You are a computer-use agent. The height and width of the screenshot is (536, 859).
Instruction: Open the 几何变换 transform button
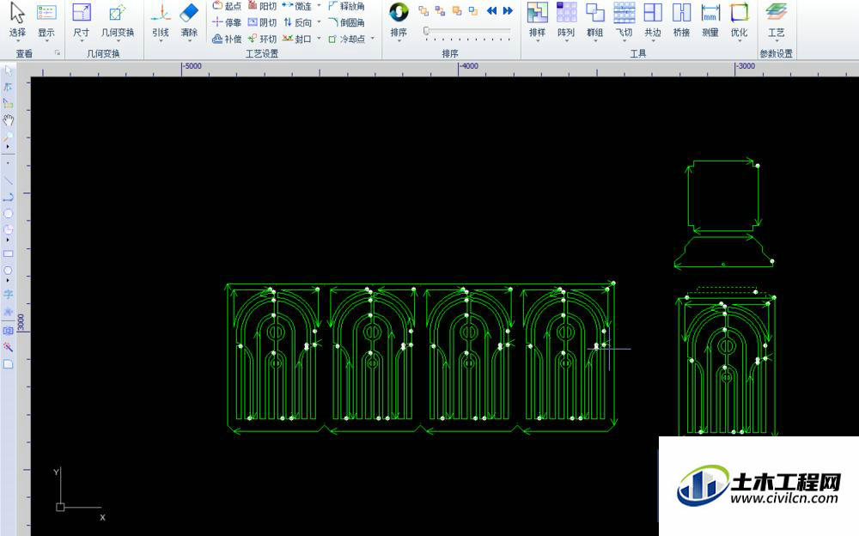117,21
